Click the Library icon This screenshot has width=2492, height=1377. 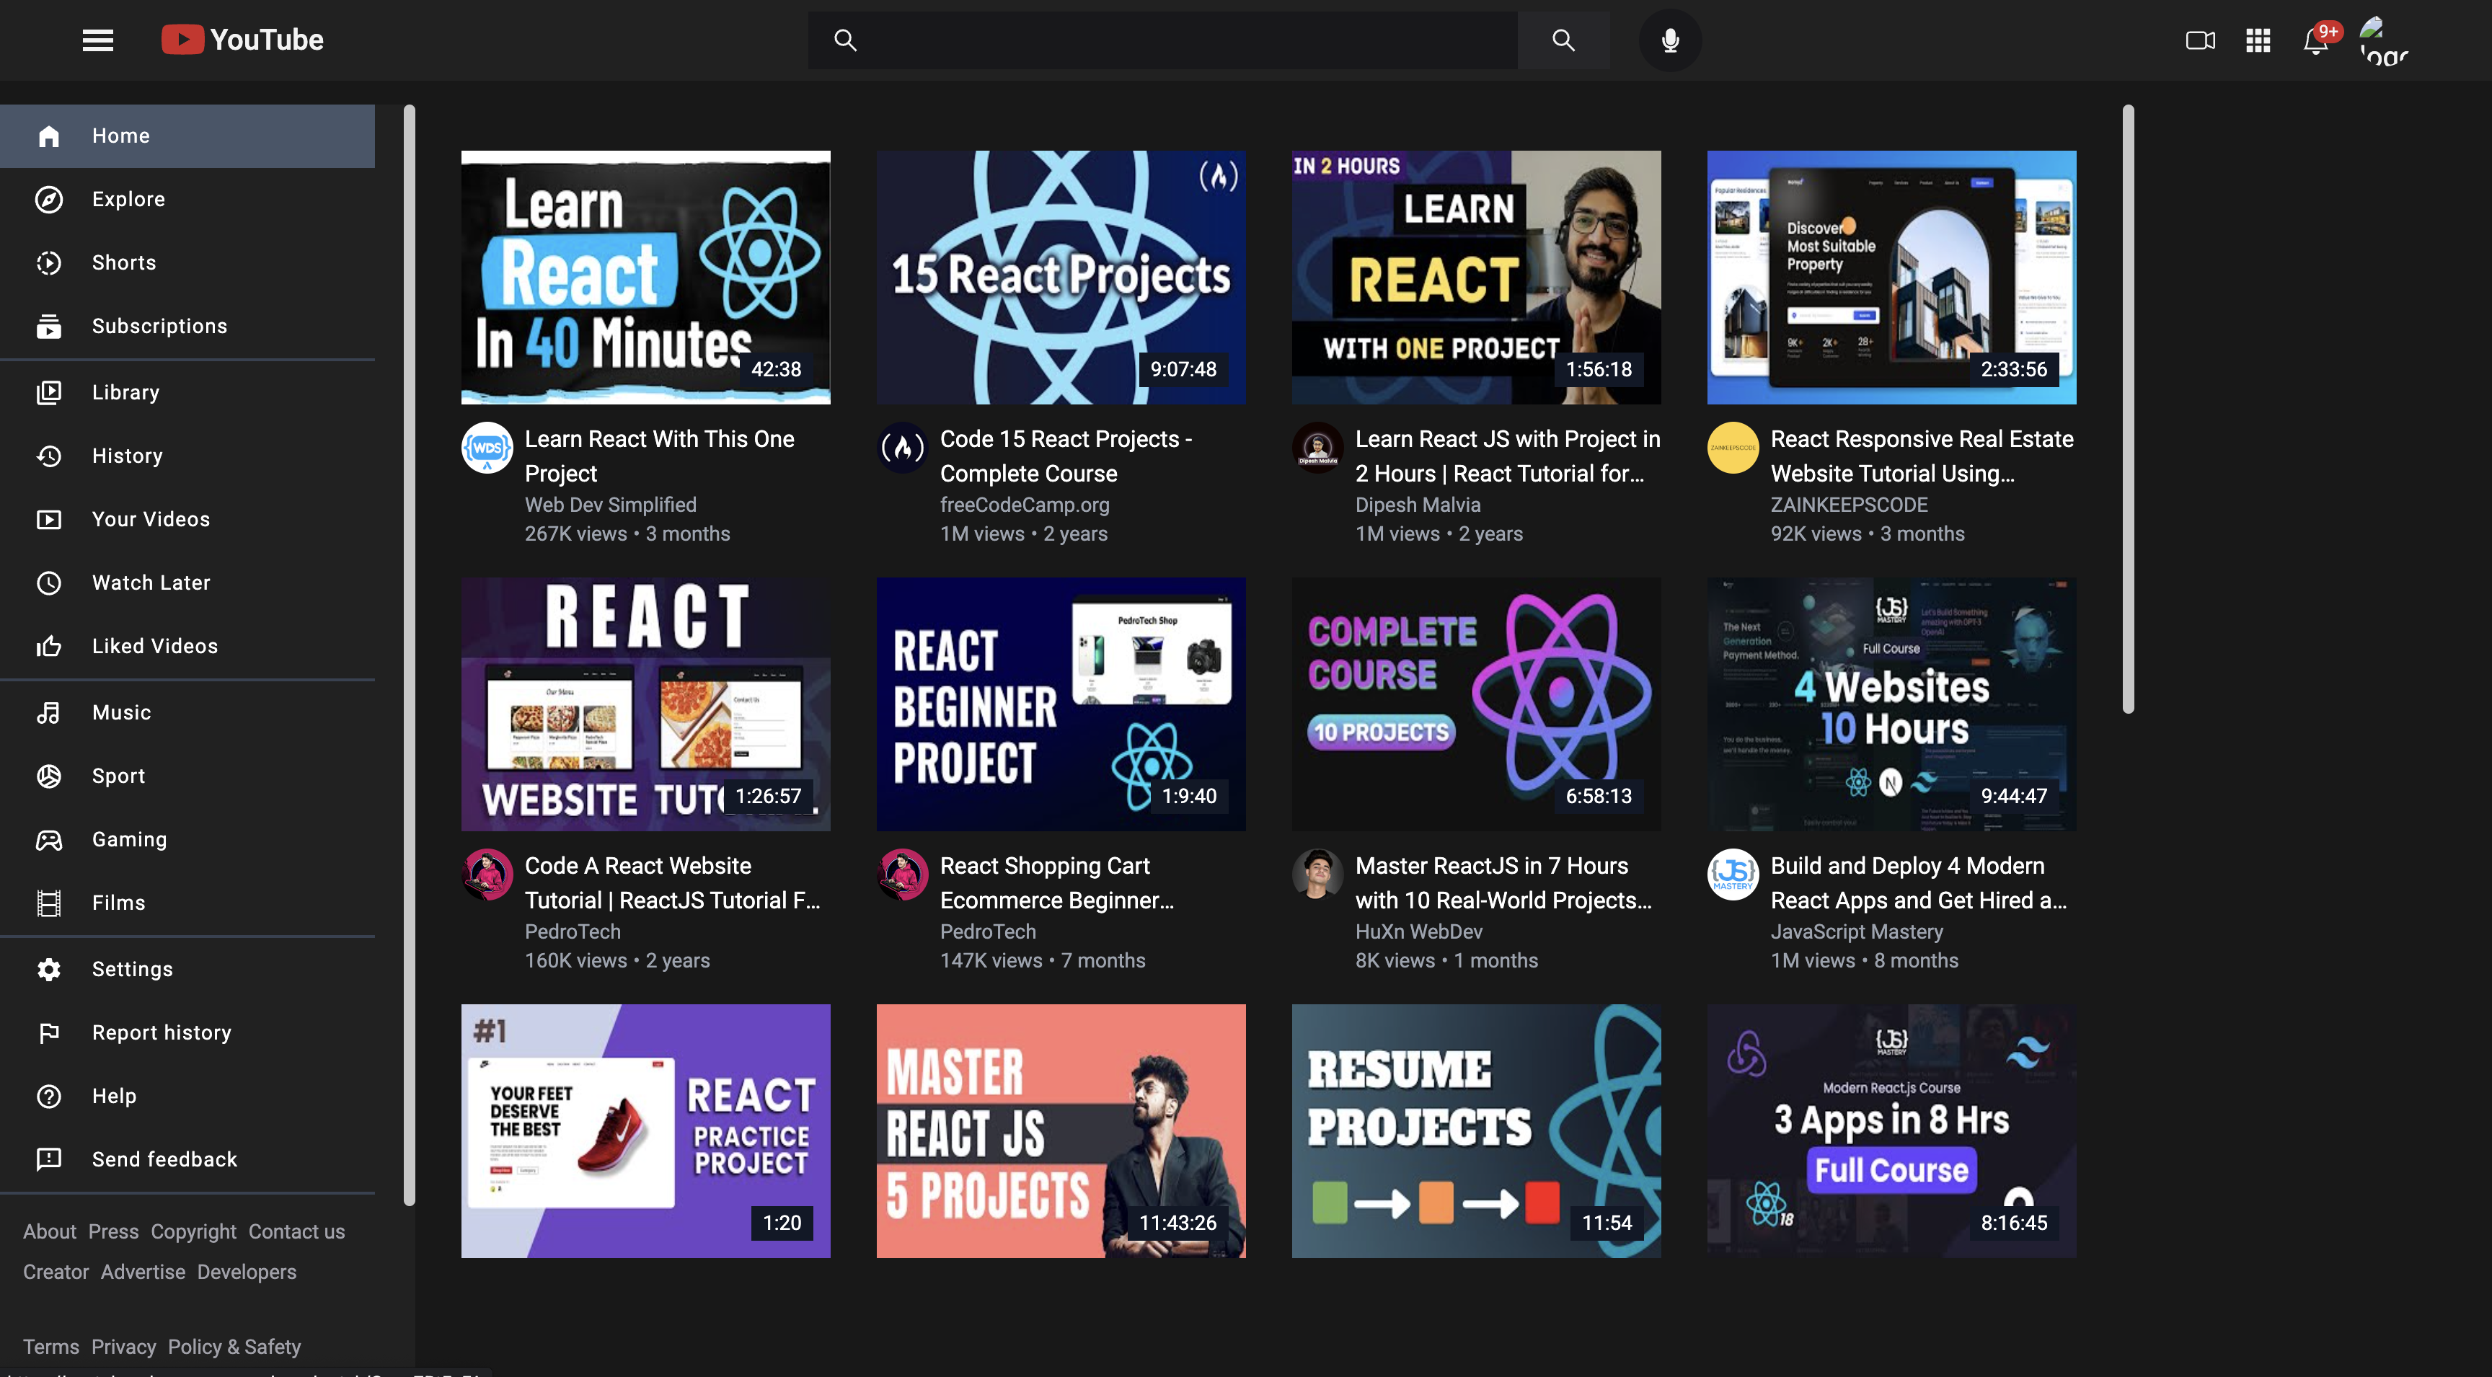coord(49,393)
